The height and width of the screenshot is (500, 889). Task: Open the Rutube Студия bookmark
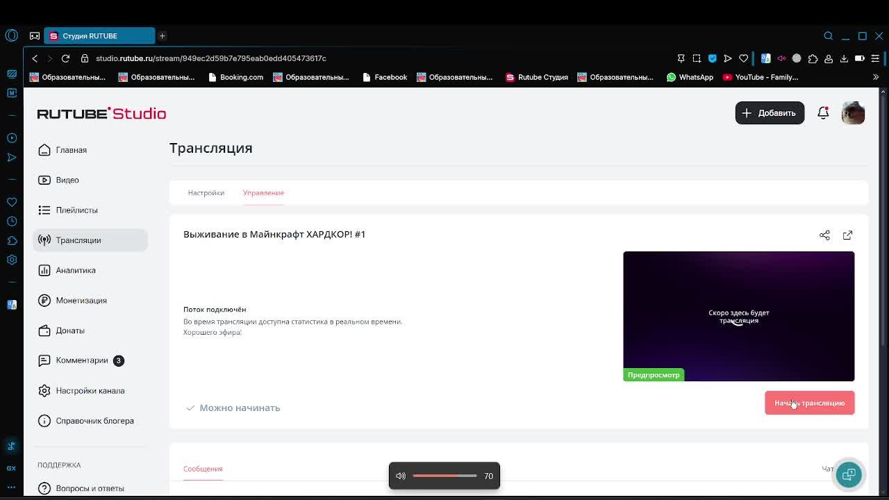(537, 77)
